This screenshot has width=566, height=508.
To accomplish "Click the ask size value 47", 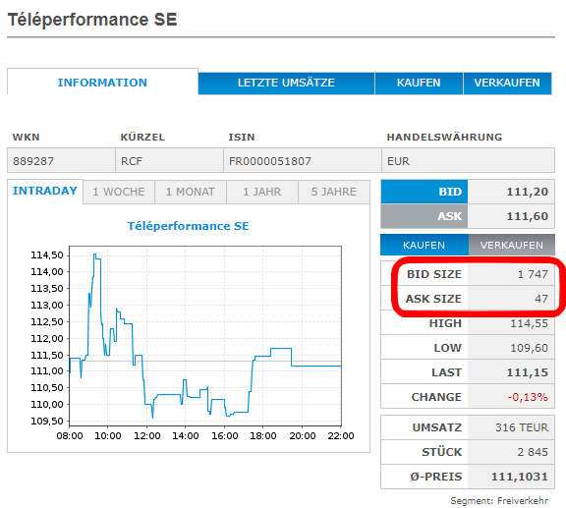I will click(541, 299).
